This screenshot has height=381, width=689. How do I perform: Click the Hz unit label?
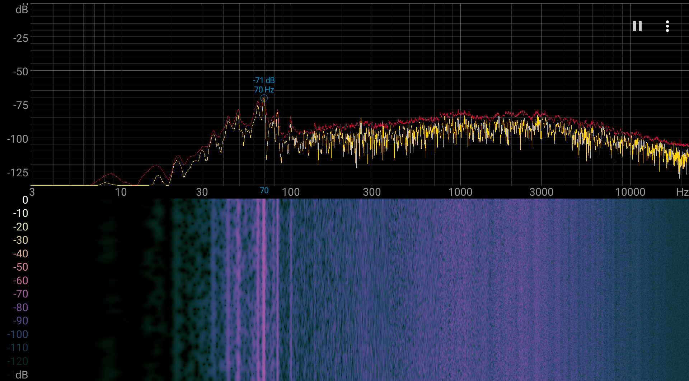click(x=682, y=192)
